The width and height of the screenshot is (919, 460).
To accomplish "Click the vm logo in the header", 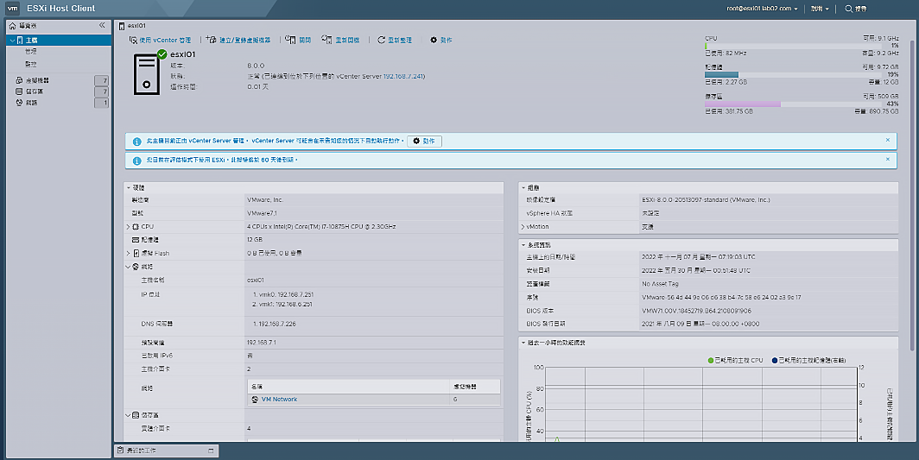I will pyautogui.click(x=12, y=9).
